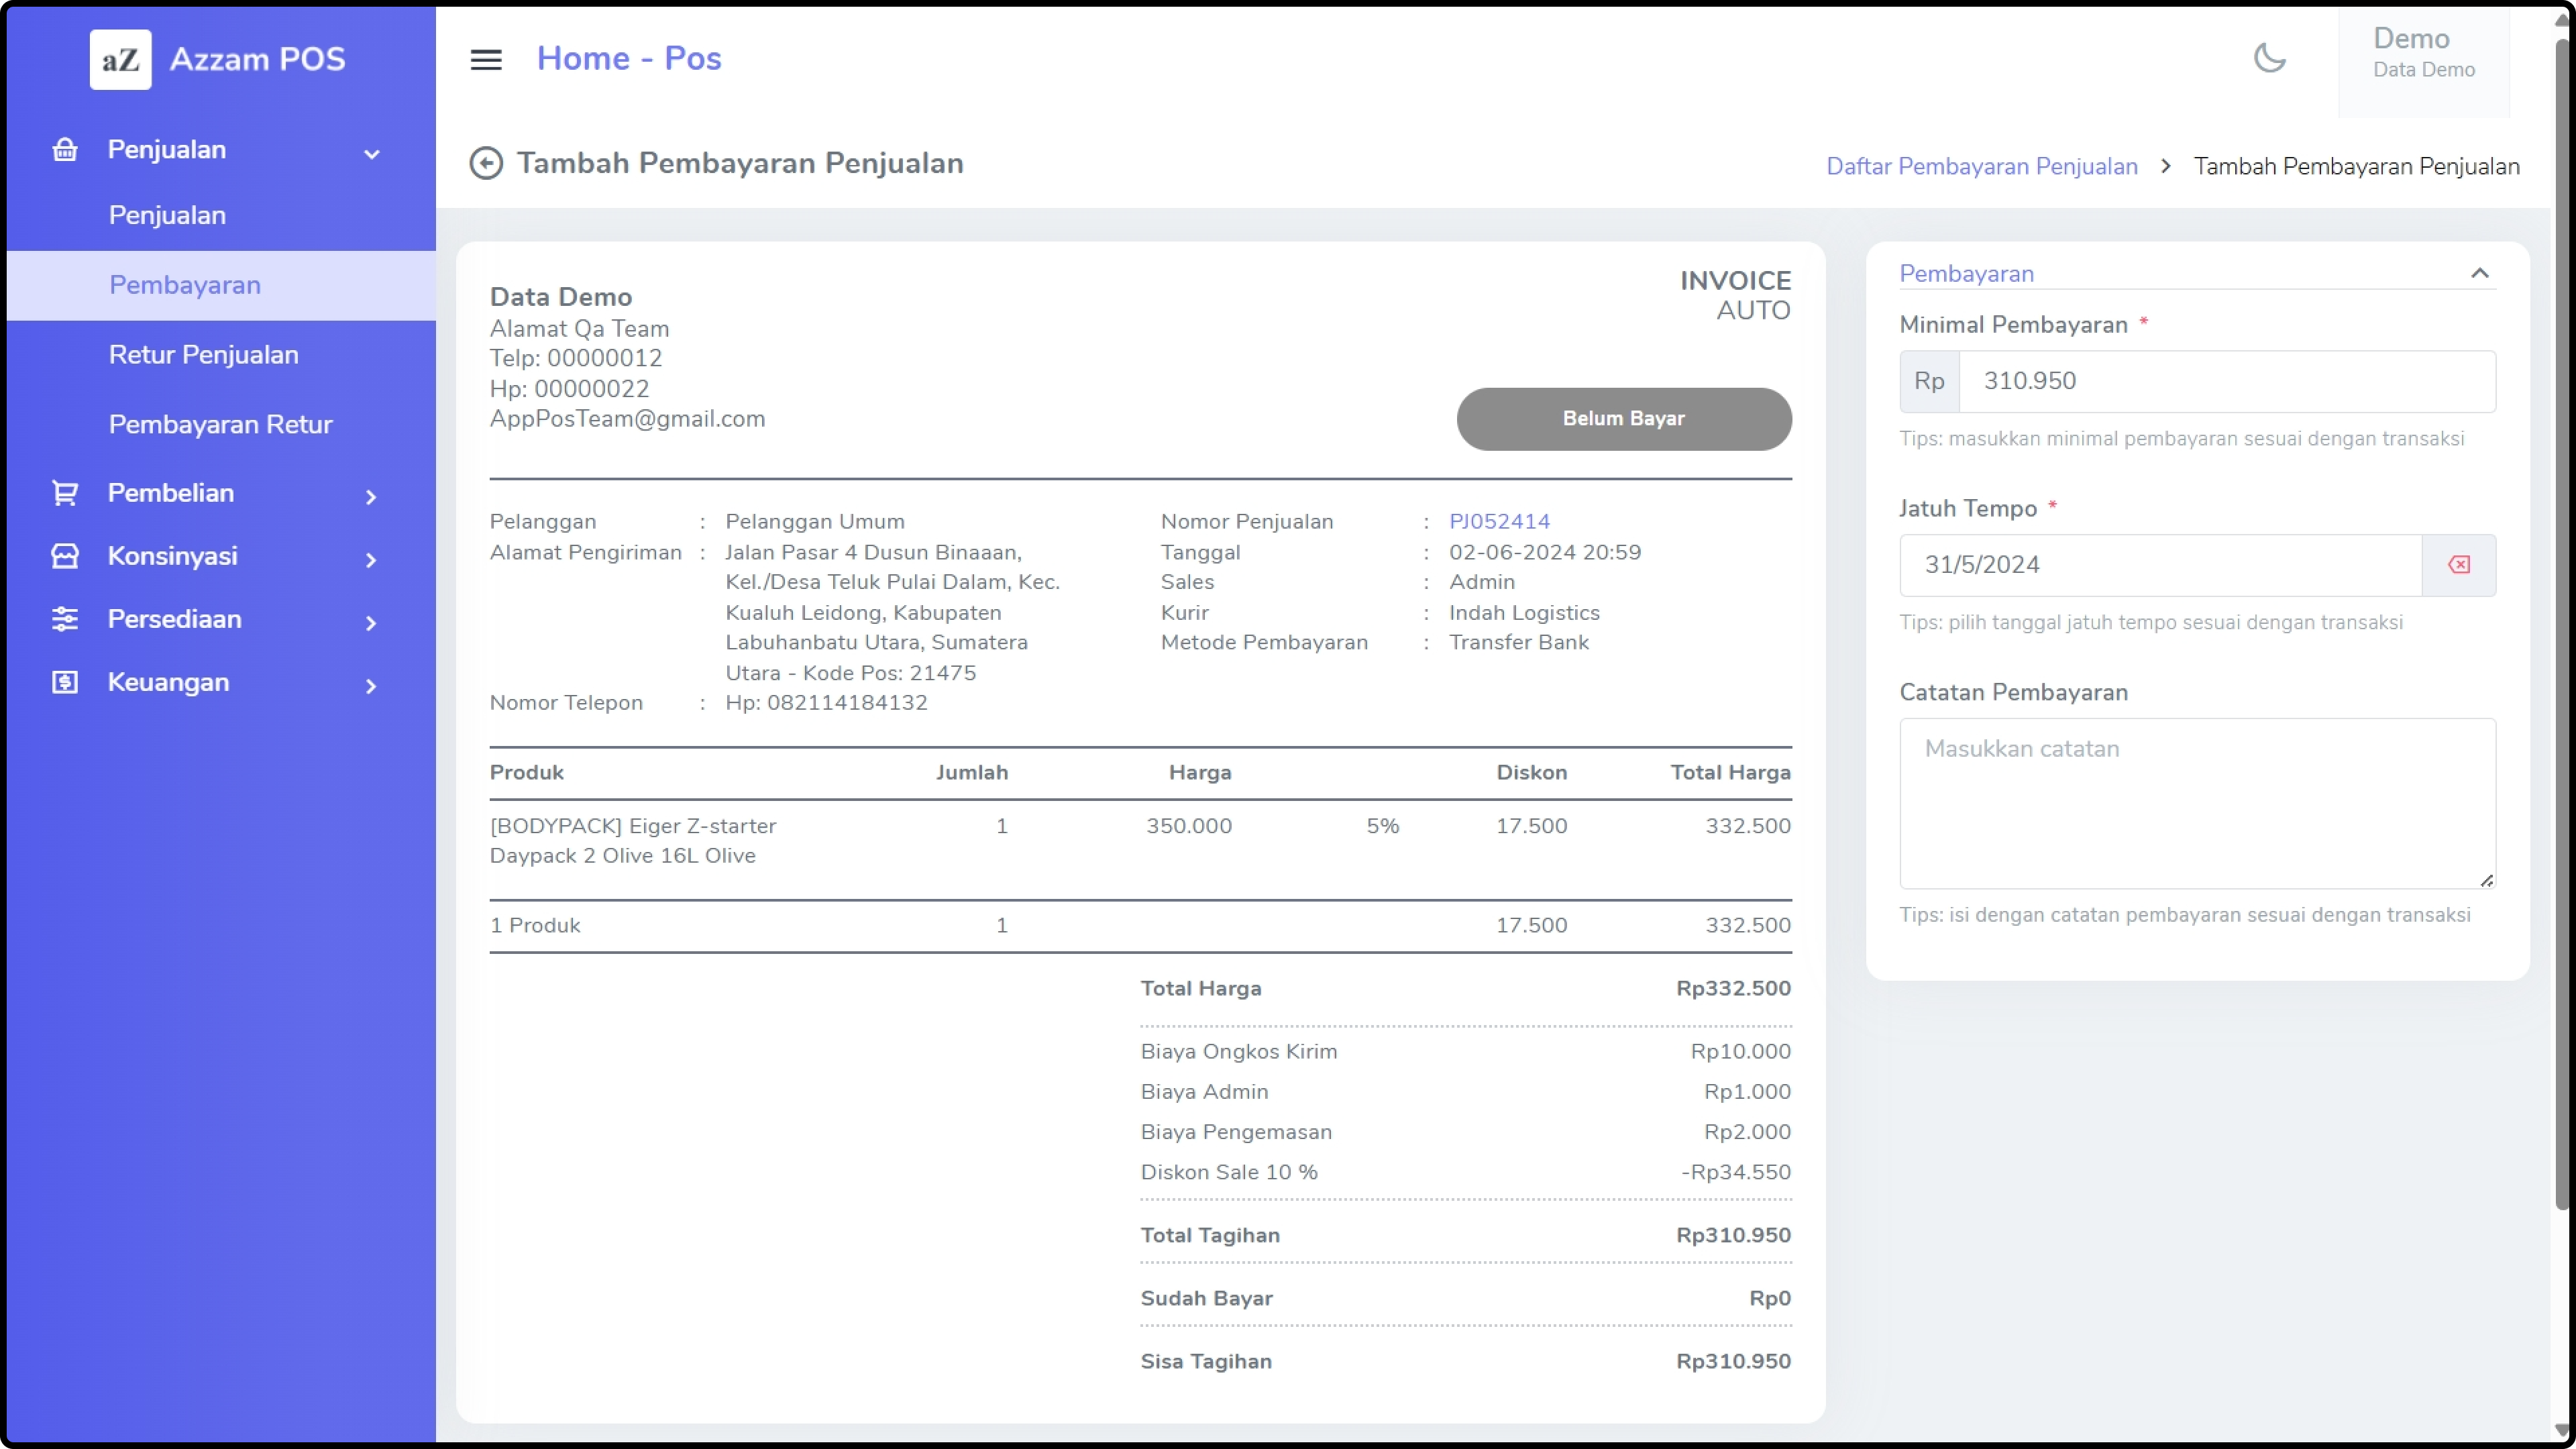Open Pembayaran Retur menu item

[x=220, y=424]
